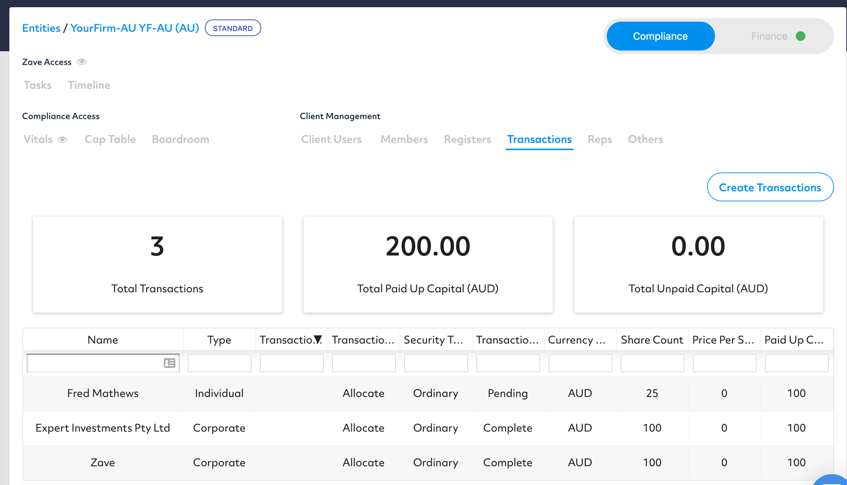Click share count 25 cell

point(653,393)
